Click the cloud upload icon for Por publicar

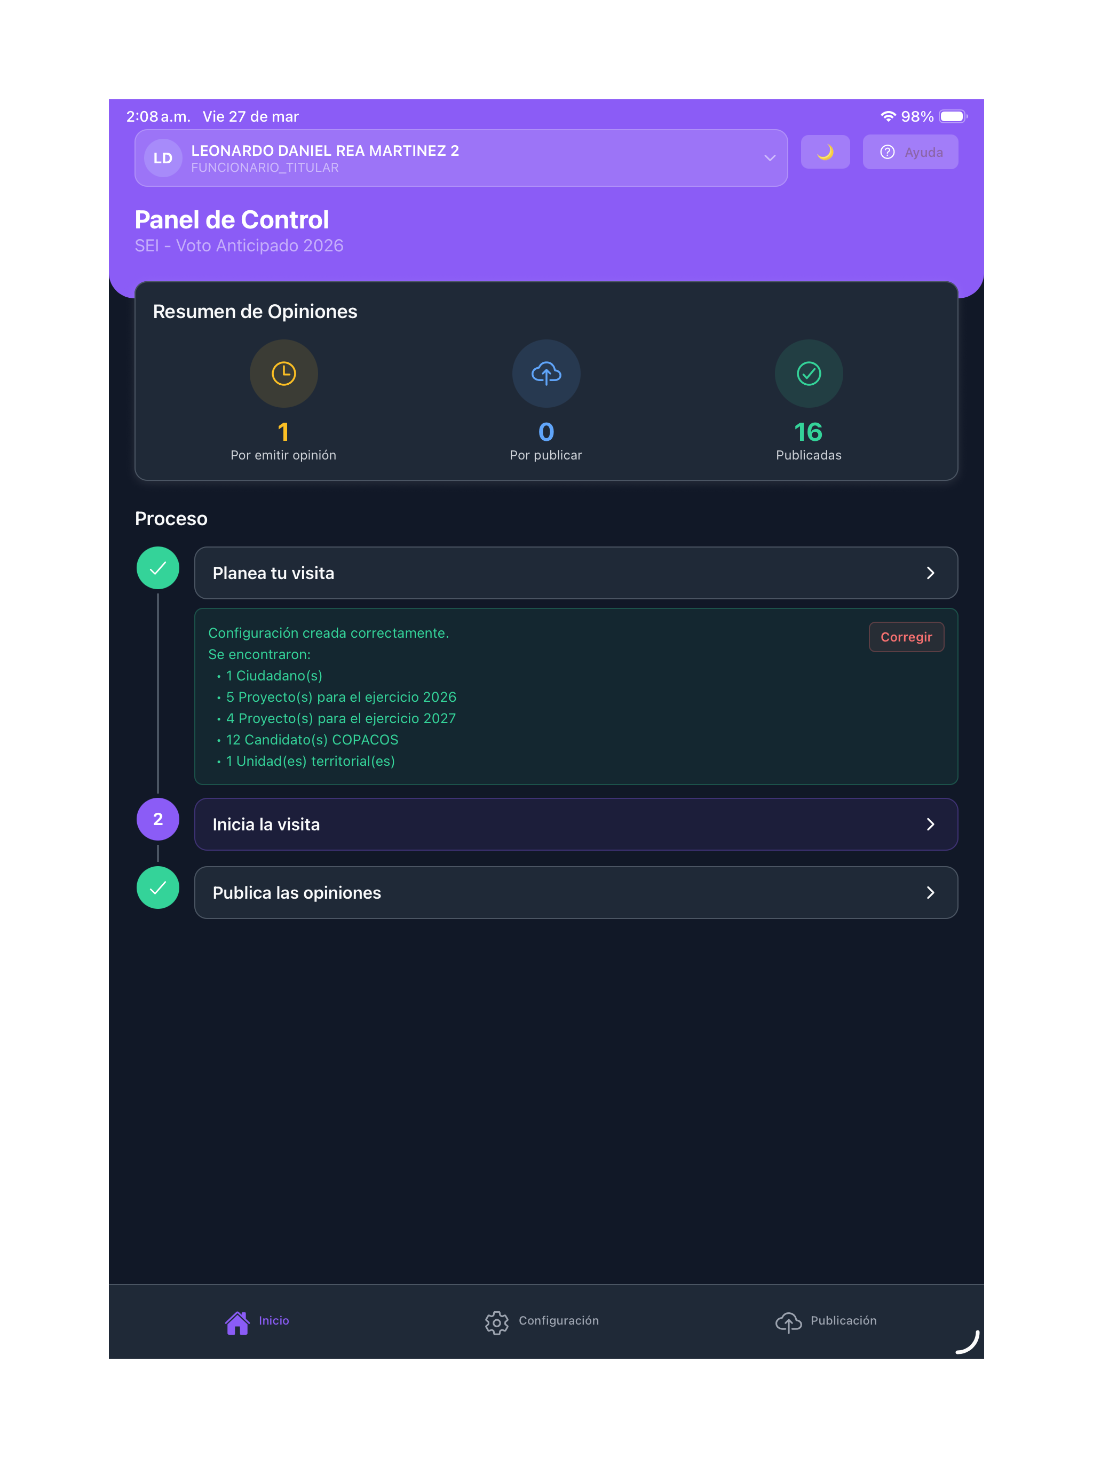click(x=546, y=374)
